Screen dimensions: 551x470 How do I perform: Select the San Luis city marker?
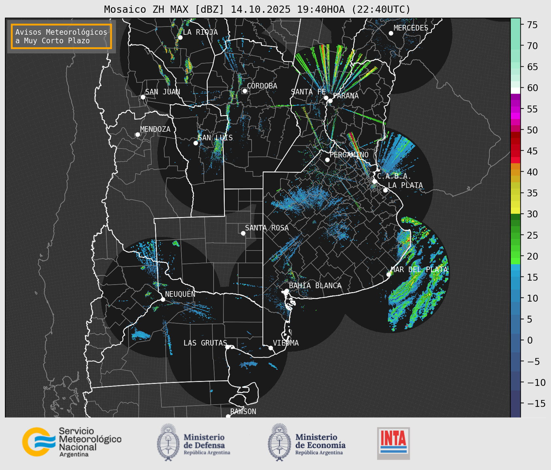(x=196, y=143)
